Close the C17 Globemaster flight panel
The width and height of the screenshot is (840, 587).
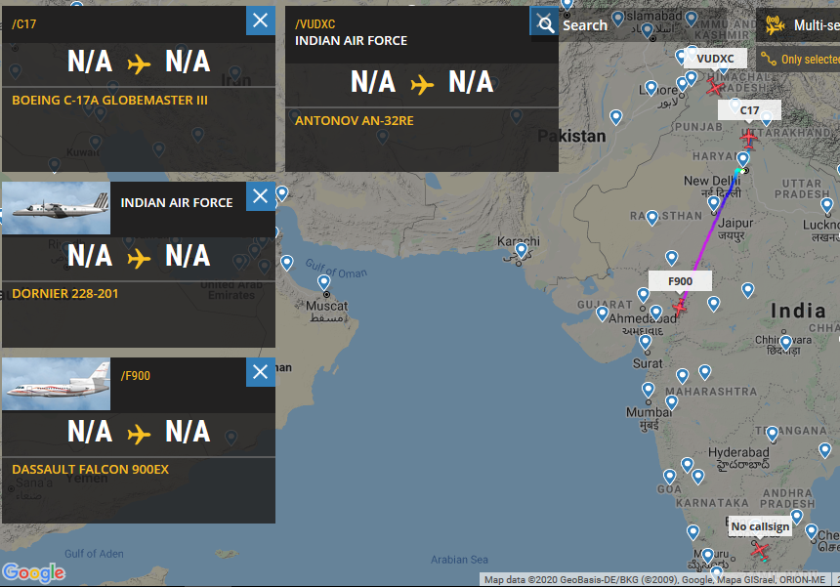(261, 21)
